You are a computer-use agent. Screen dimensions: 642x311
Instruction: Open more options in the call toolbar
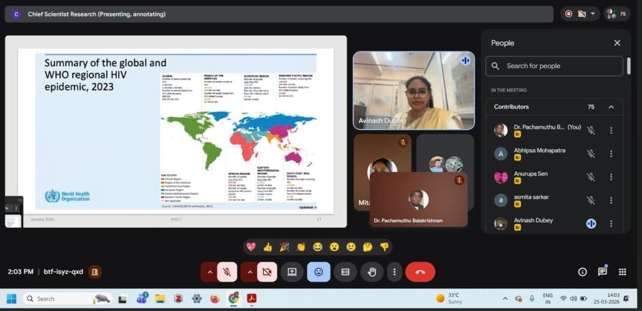pos(394,271)
